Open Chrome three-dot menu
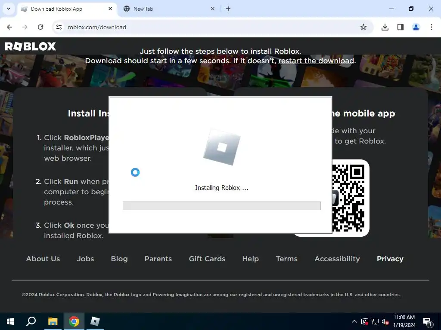The width and height of the screenshot is (441, 330). click(x=431, y=27)
